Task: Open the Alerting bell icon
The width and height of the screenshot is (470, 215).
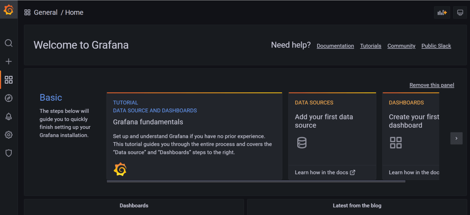Action: point(9,116)
